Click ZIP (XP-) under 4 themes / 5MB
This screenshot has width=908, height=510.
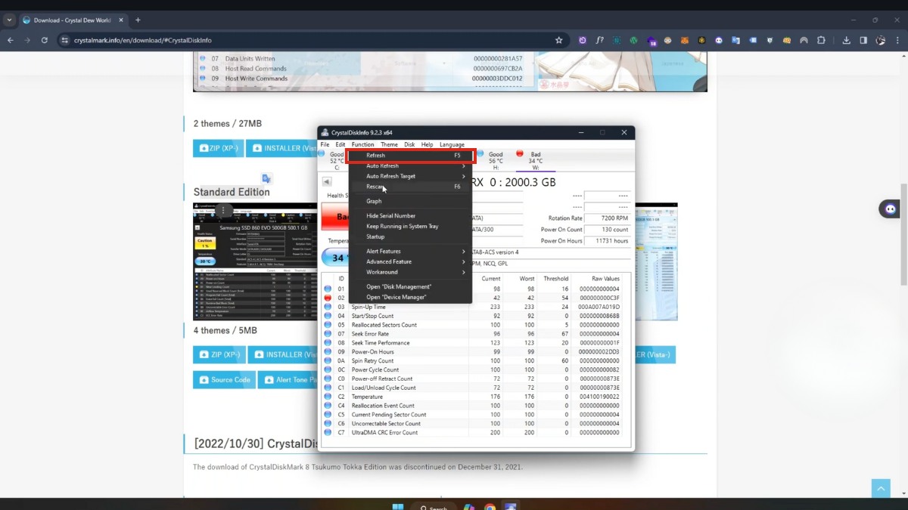(219, 354)
